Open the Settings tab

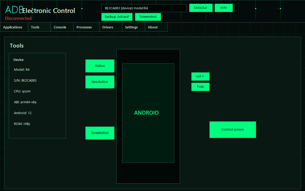pyautogui.click(x=134, y=27)
